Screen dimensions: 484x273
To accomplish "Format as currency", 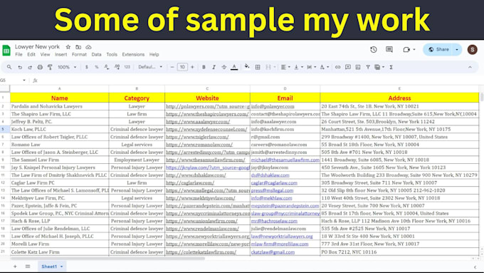I will (86, 67).
